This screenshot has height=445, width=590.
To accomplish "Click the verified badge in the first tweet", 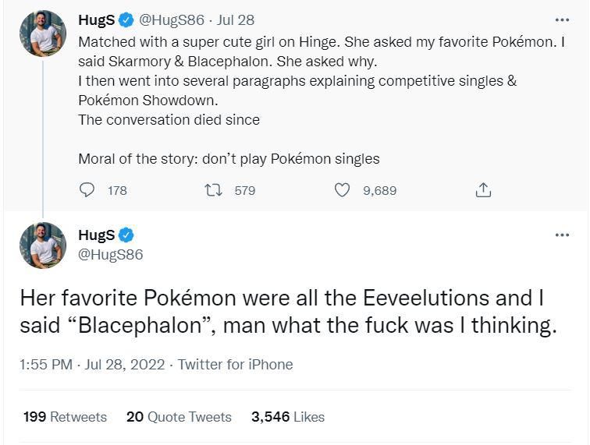I will point(126,20).
